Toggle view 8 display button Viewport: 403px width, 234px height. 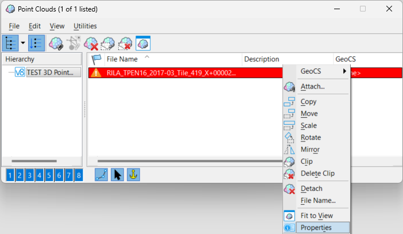pos(79,175)
